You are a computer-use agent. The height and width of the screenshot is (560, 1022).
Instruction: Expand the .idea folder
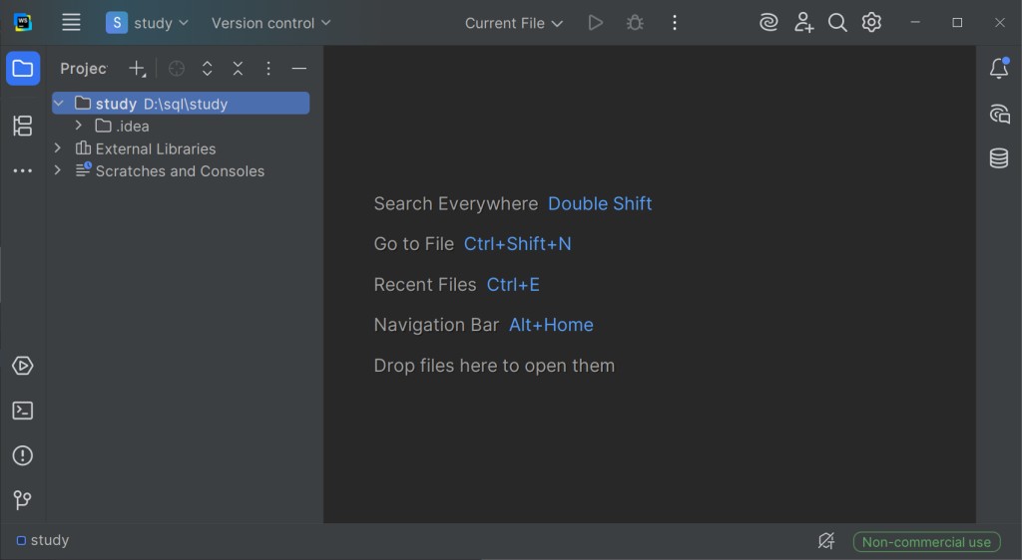pos(79,127)
